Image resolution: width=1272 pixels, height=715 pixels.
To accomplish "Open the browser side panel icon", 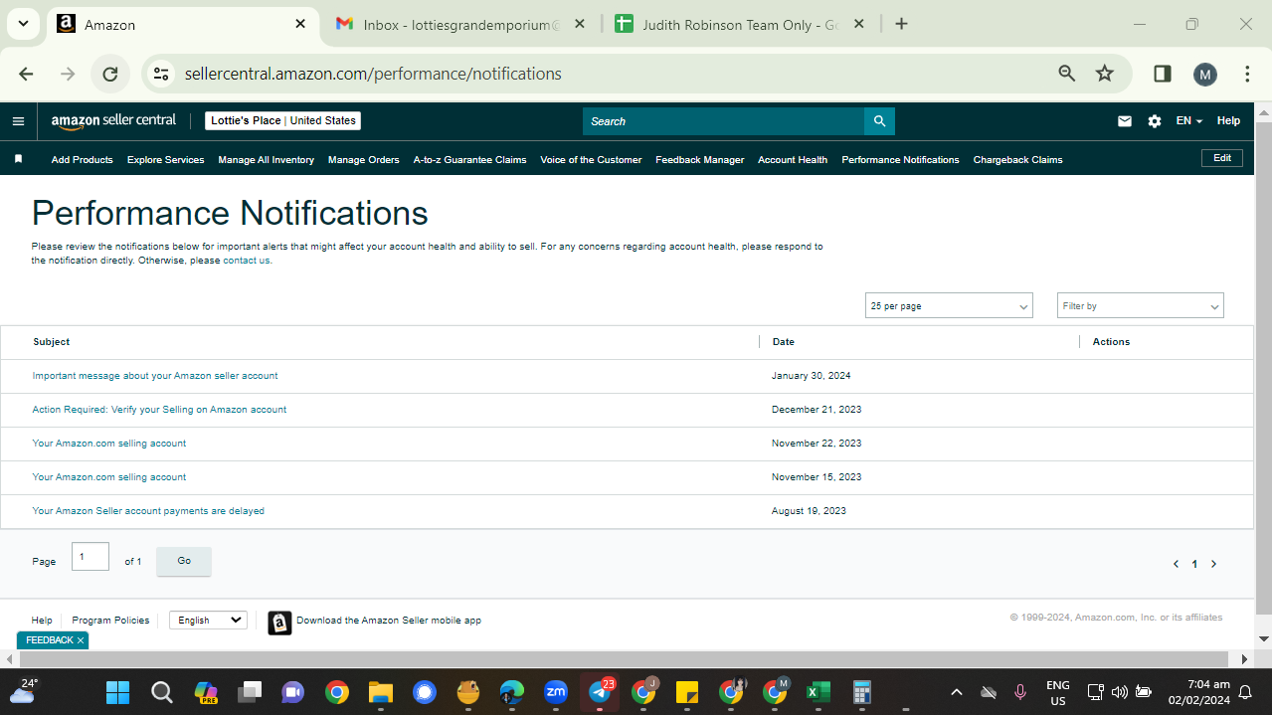I will click(1162, 74).
